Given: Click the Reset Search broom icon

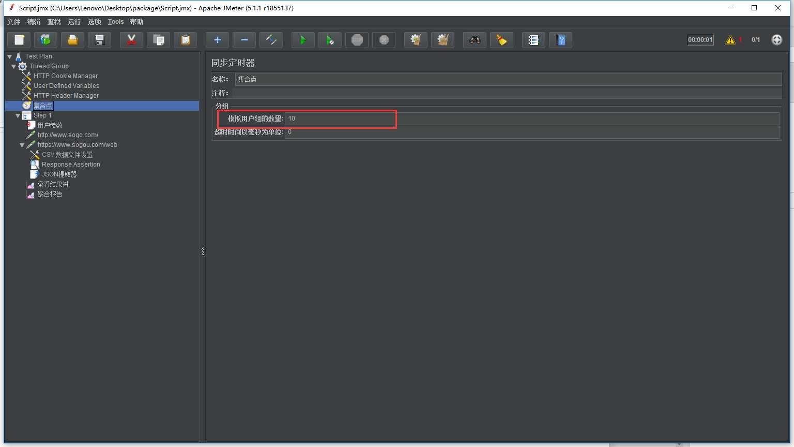Looking at the screenshot, I should point(502,40).
